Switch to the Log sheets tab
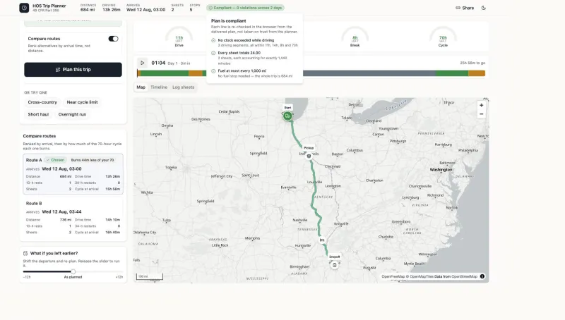The width and height of the screenshot is (565, 320). pyautogui.click(x=183, y=87)
